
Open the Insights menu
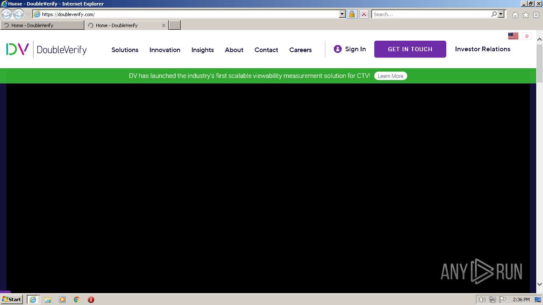(x=202, y=50)
